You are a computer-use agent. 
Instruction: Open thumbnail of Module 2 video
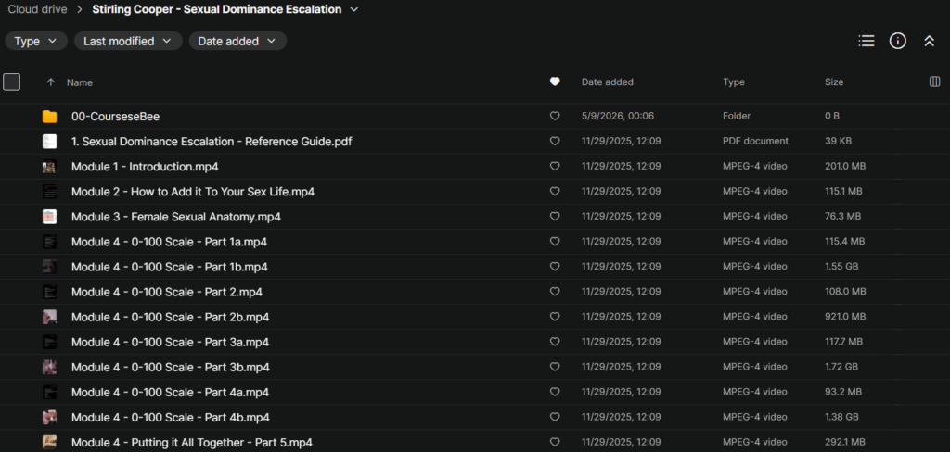point(50,192)
